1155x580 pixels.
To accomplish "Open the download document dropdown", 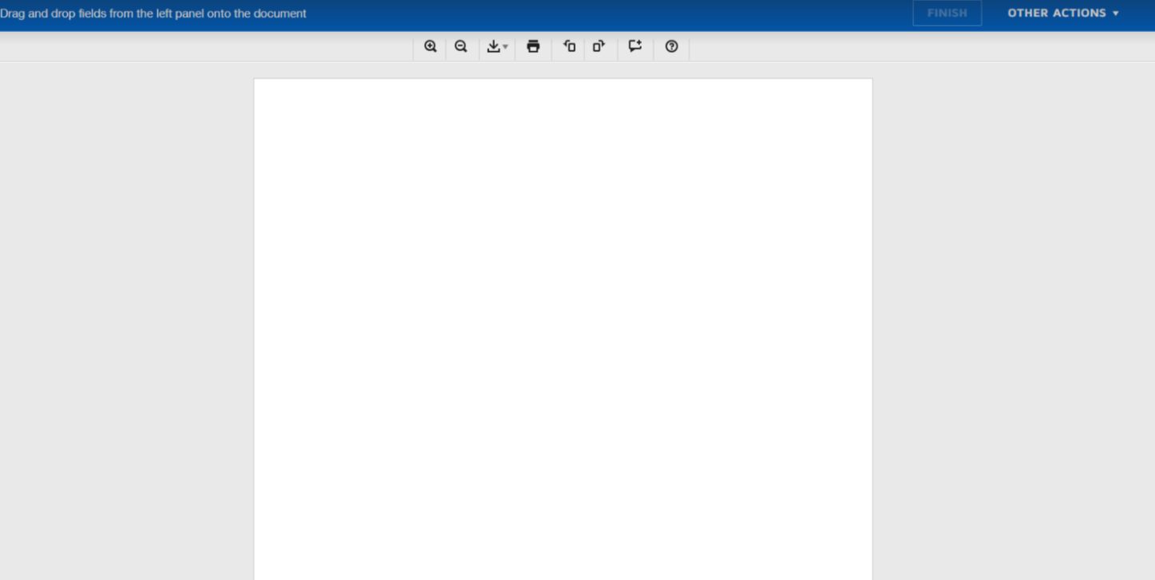I will click(497, 46).
